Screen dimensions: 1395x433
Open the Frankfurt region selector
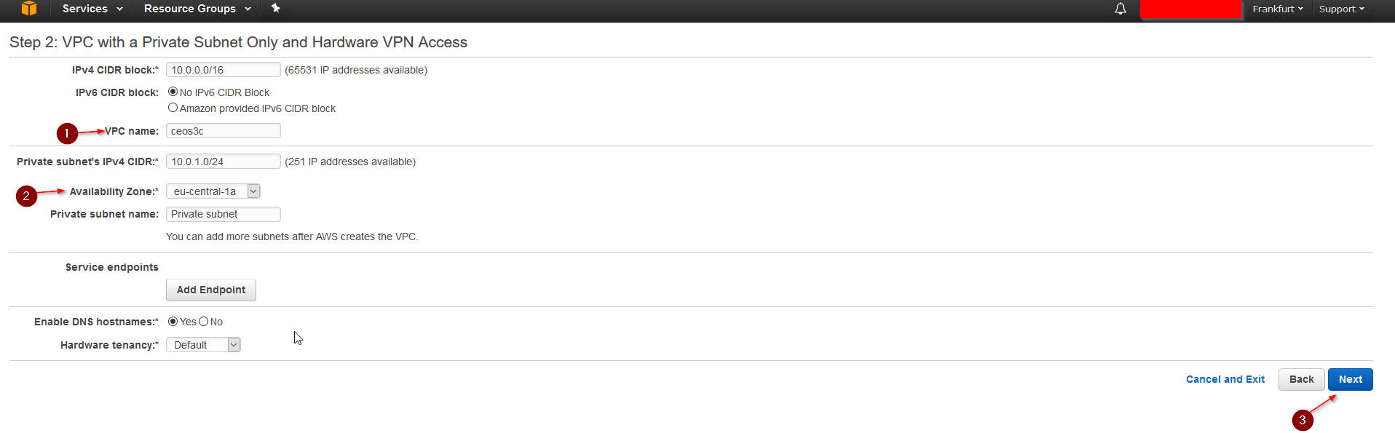(x=1278, y=9)
